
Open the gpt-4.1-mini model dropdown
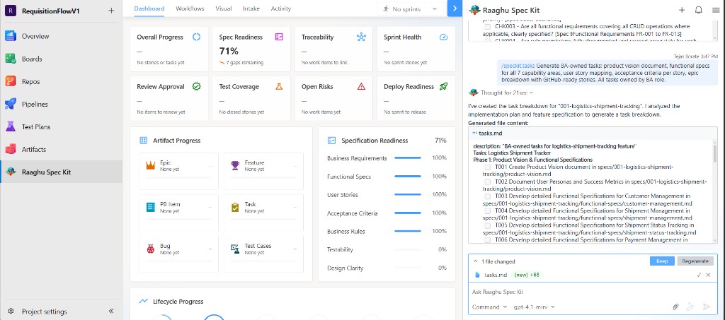(x=535, y=307)
